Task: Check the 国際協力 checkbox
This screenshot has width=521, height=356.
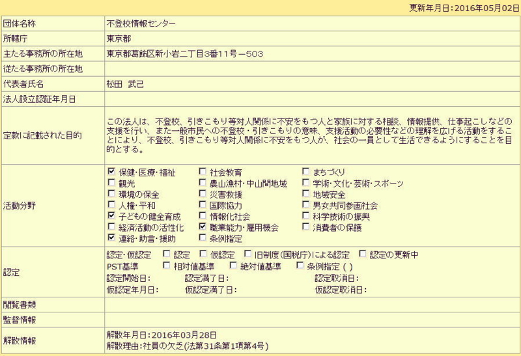Action: (203, 204)
